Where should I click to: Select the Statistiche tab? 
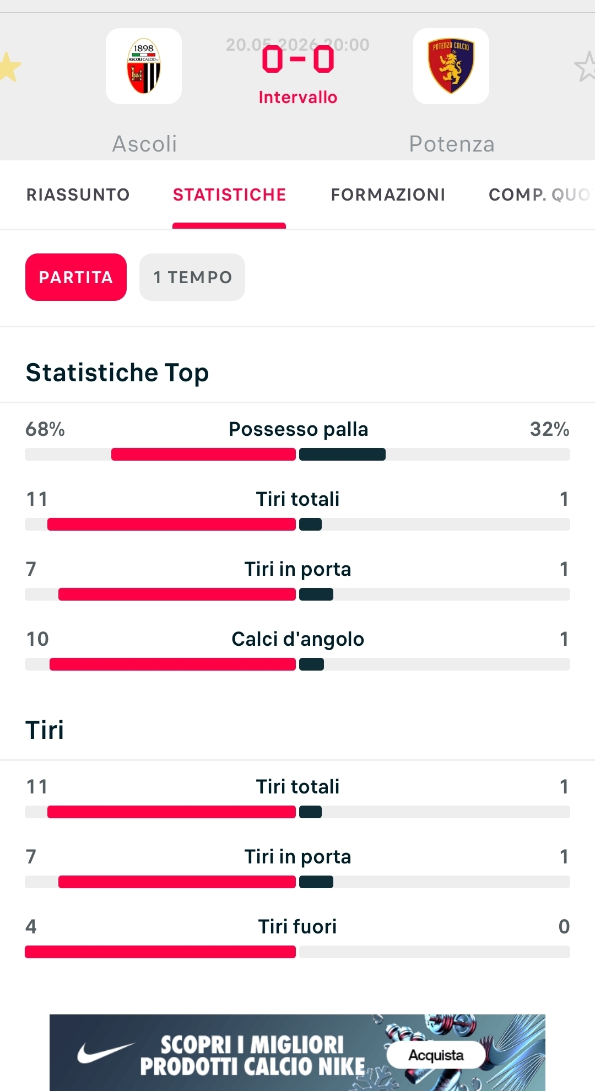[x=229, y=195]
